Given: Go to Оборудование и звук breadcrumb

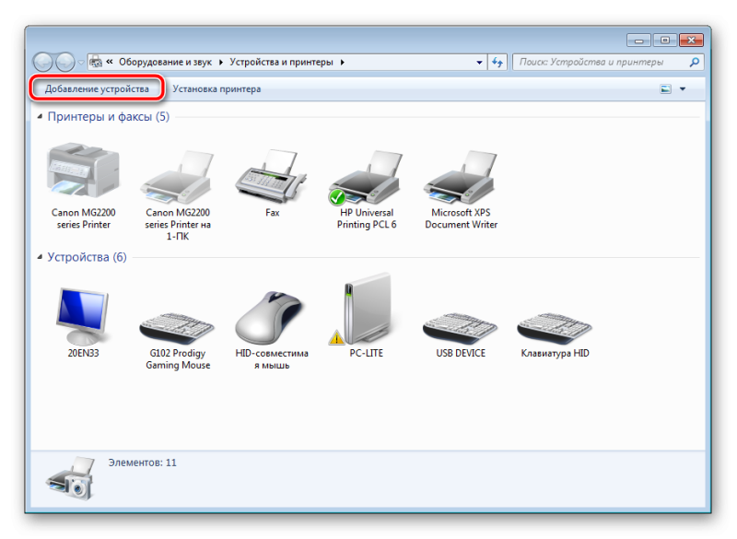Looking at the screenshot, I should (x=165, y=62).
